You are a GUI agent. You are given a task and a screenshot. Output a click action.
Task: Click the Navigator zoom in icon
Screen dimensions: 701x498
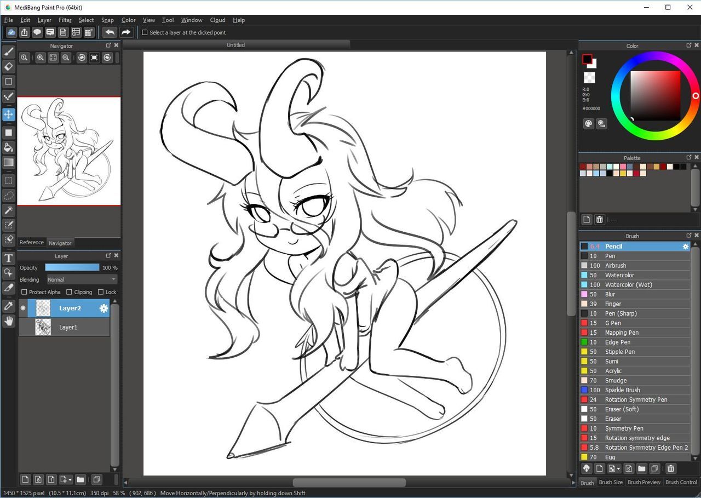pos(41,58)
